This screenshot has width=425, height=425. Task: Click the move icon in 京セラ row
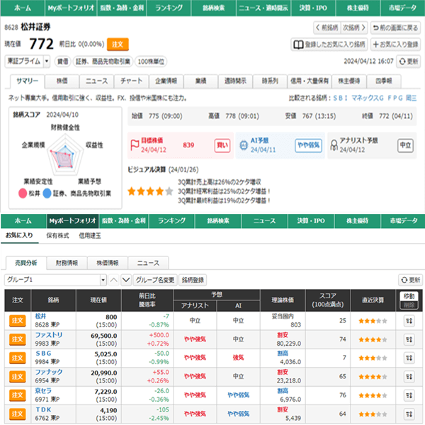coord(409,395)
